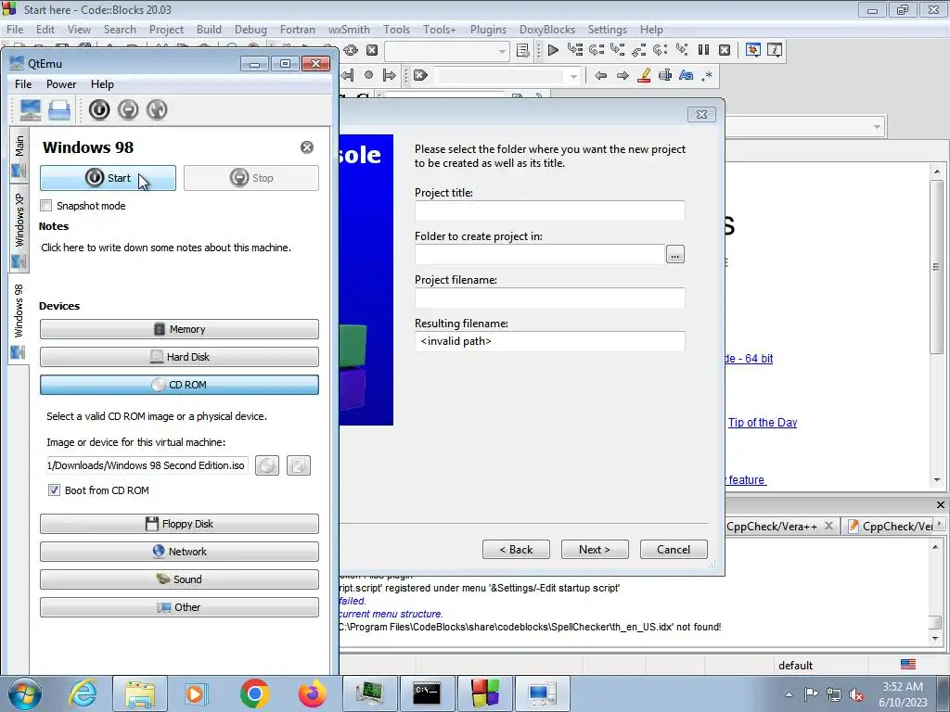Browse for project folder with ... button
950x712 pixels.
675,254
